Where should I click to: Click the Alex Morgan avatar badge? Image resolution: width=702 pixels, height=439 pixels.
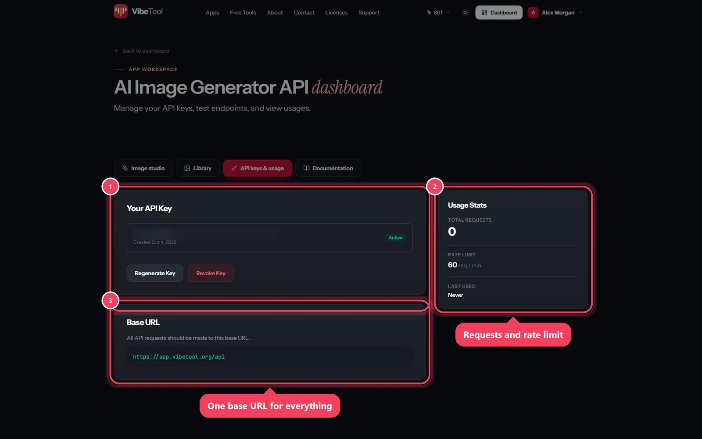(x=533, y=13)
